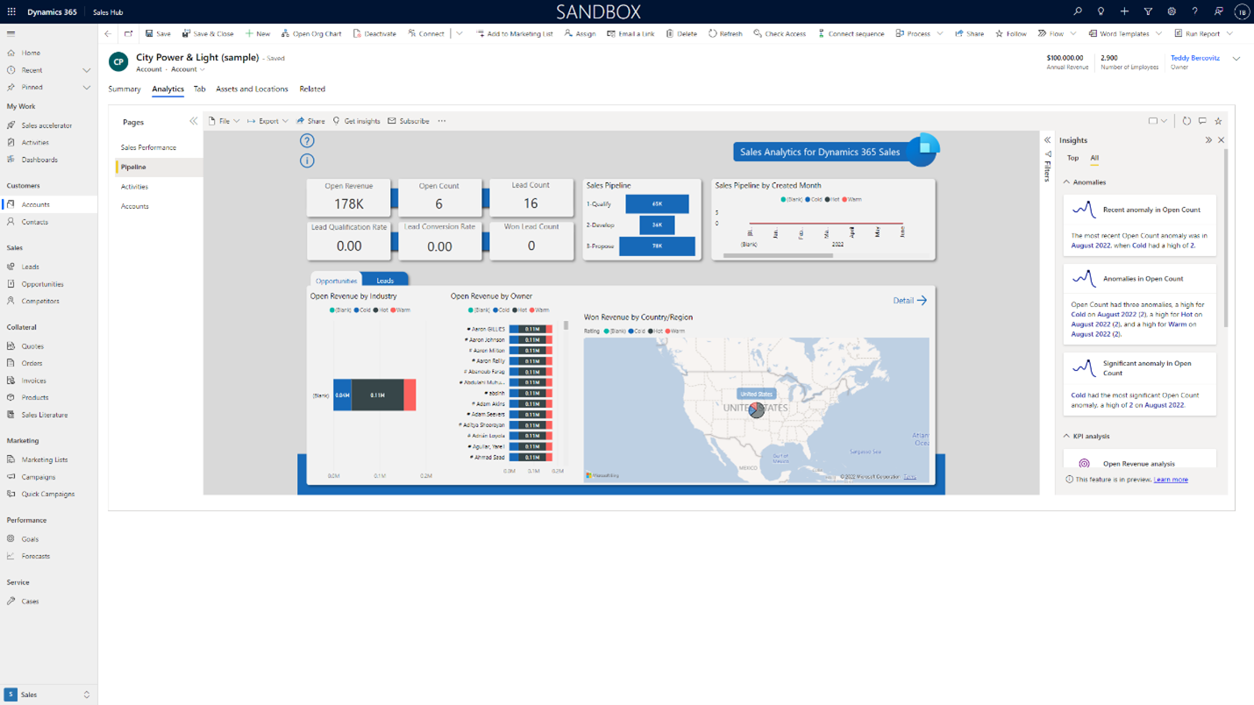The width and height of the screenshot is (1254, 705).
Task: Open the Connect split dropdown arrow
Action: pyautogui.click(x=460, y=33)
